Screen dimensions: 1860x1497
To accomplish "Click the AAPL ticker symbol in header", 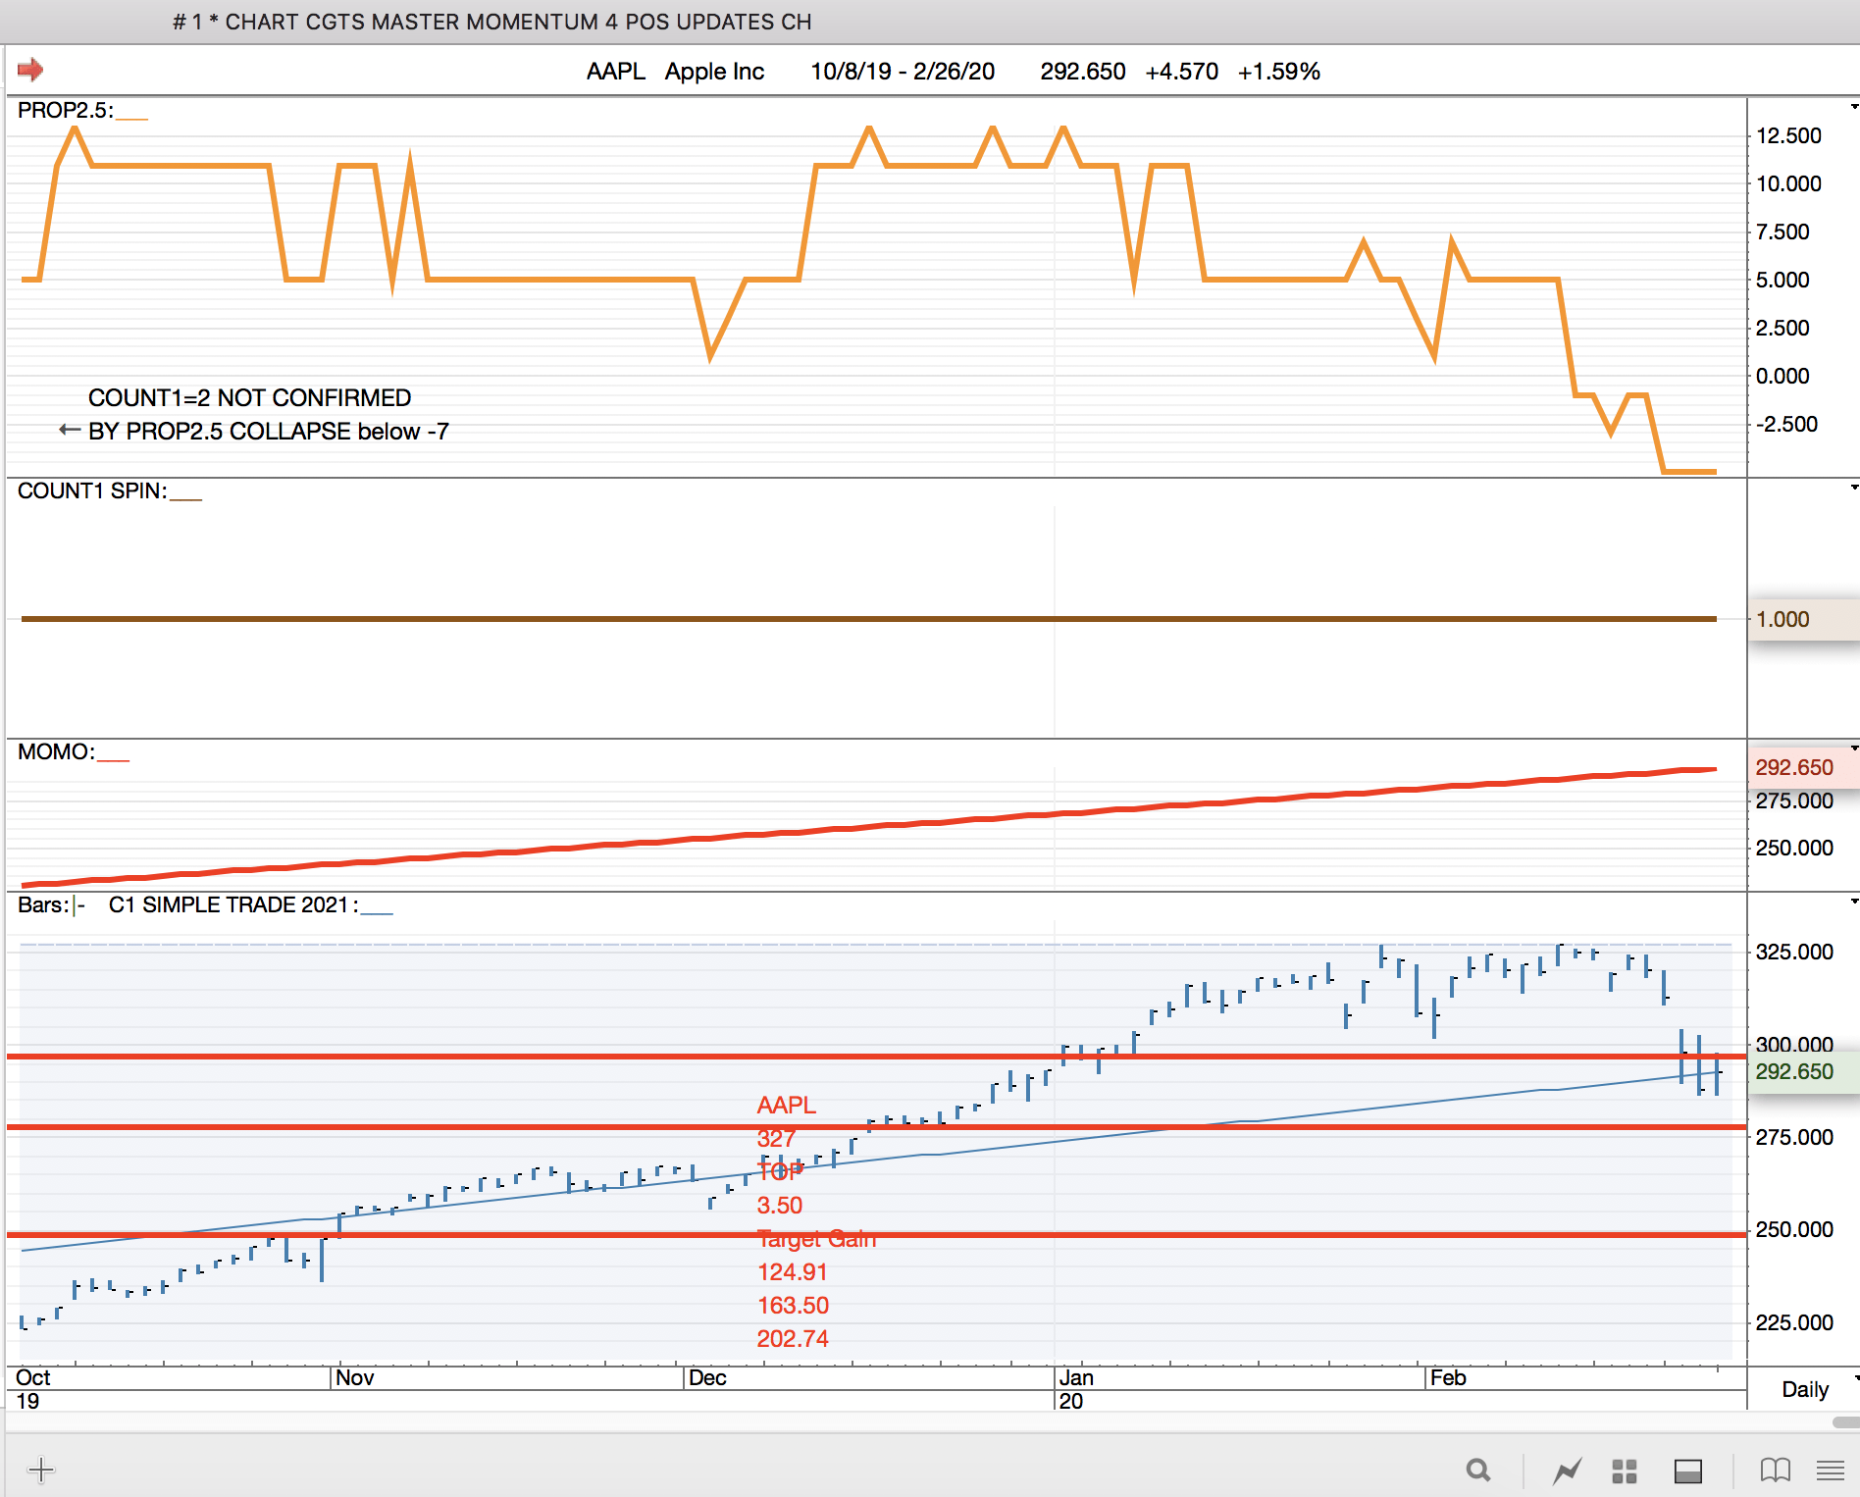I will (615, 72).
